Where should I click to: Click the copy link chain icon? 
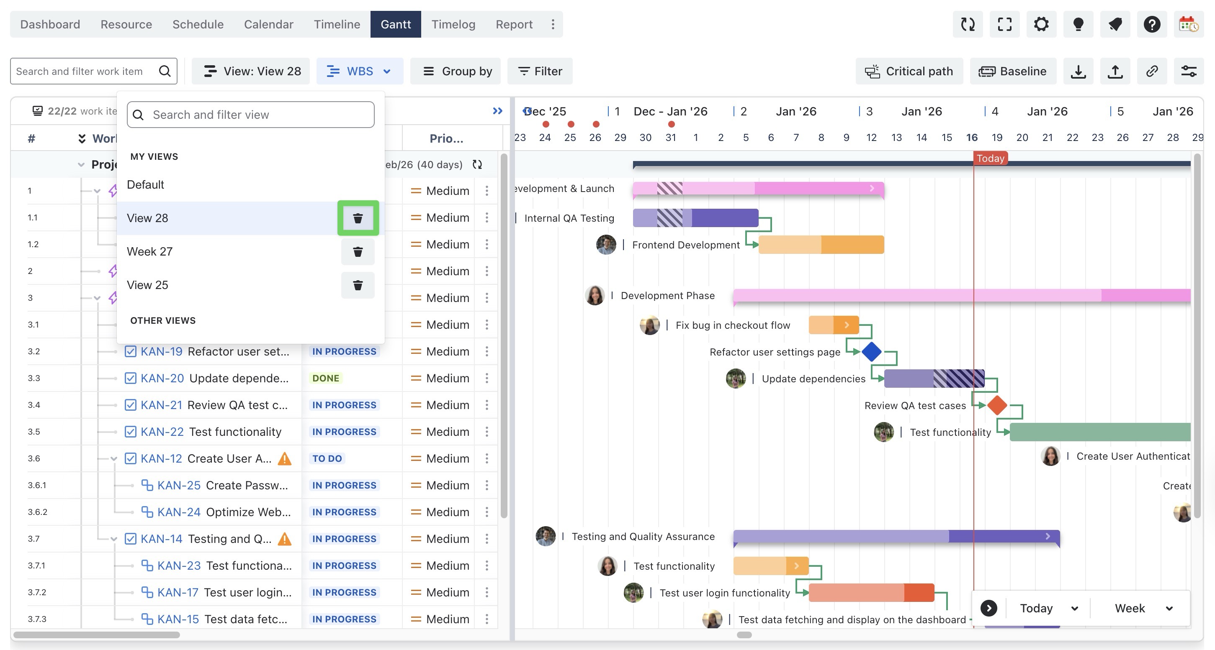click(x=1151, y=71)
